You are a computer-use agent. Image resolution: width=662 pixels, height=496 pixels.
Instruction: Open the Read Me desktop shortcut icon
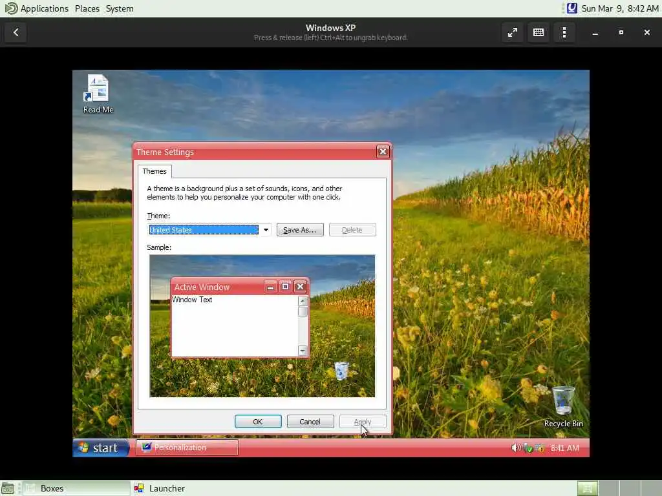tap(98, 94)
